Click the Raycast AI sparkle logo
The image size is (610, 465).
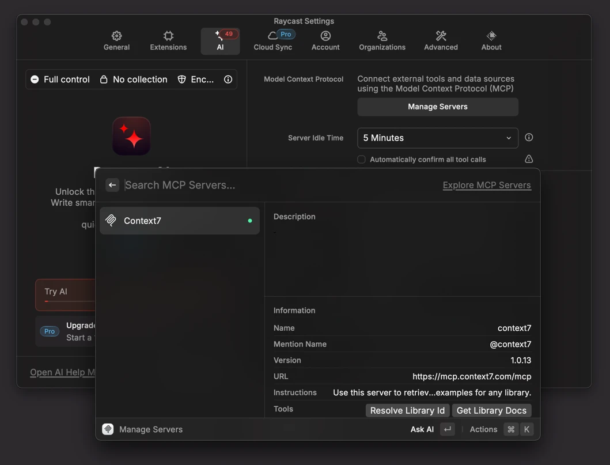(131, 137)
